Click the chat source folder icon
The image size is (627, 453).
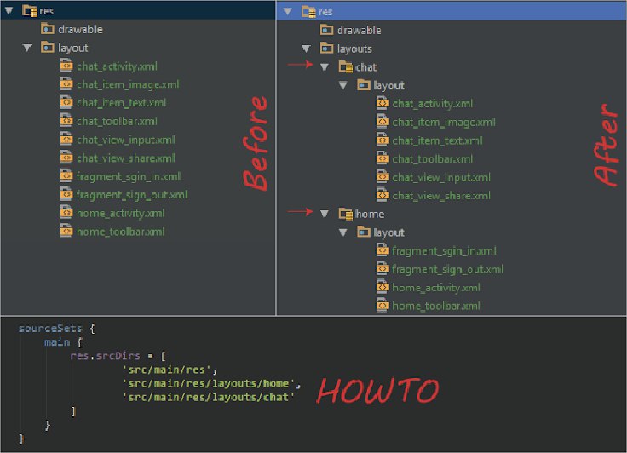coord(346,66)
